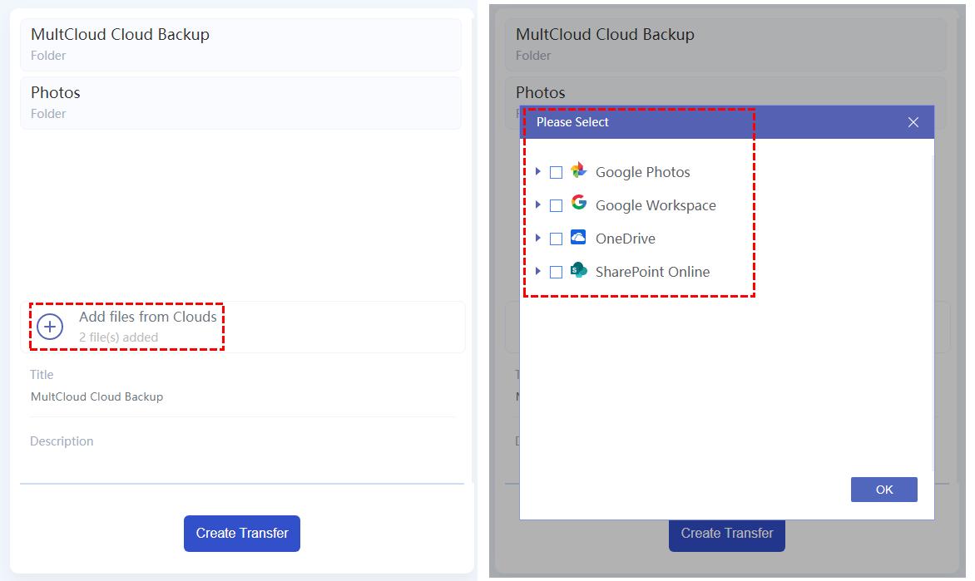This screenshot has width=975, height=581.
Task: Tick the Google Workspace checkbox
Action: [557, 205]
